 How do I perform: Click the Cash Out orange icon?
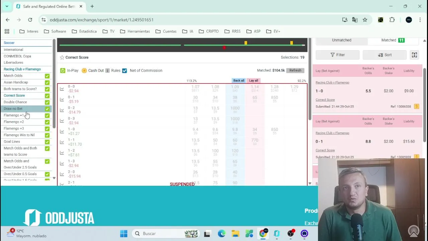tap(84, 70)
